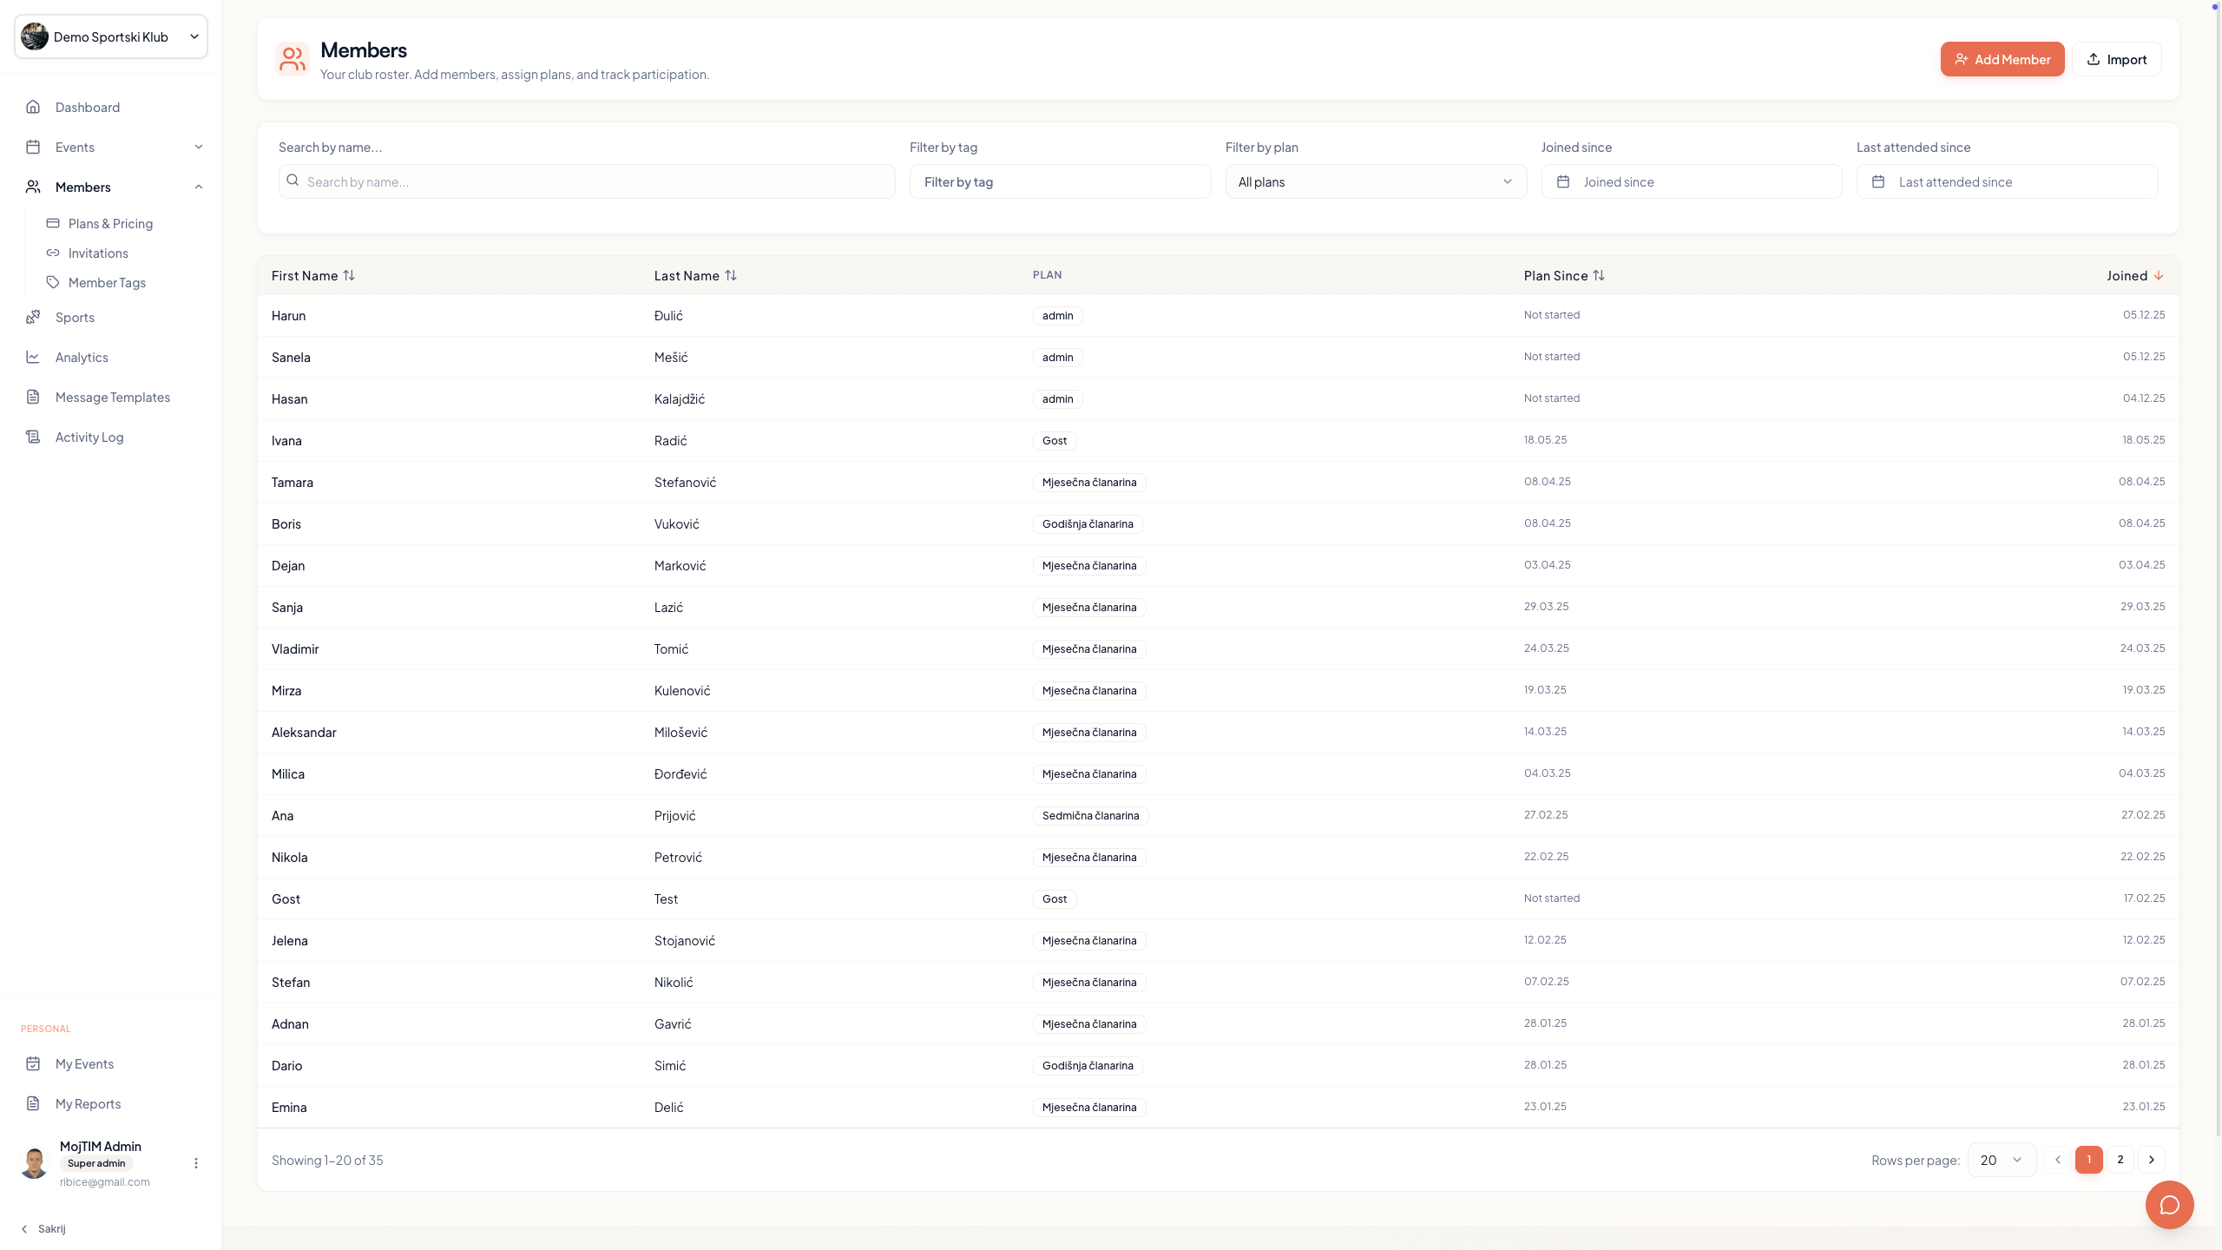Screen dimensions: 2222x1250
Task: Open Sports from the sidebar
Action: [x=75, y=317]
